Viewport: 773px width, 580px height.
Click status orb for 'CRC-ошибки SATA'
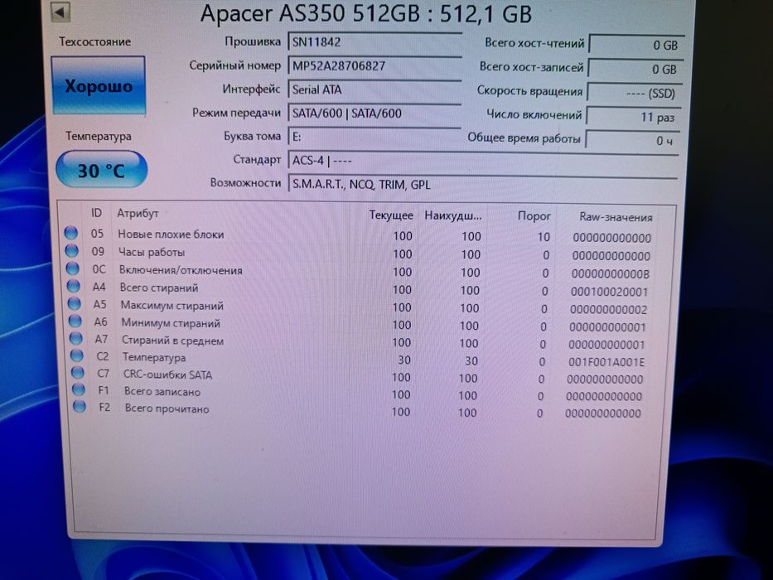[x=77, y=372]
